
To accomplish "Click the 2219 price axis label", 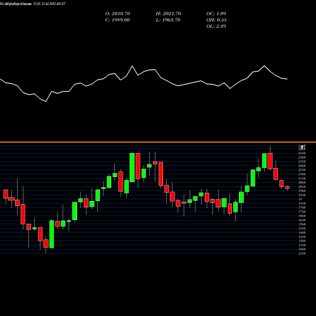I will coord(302,170).
